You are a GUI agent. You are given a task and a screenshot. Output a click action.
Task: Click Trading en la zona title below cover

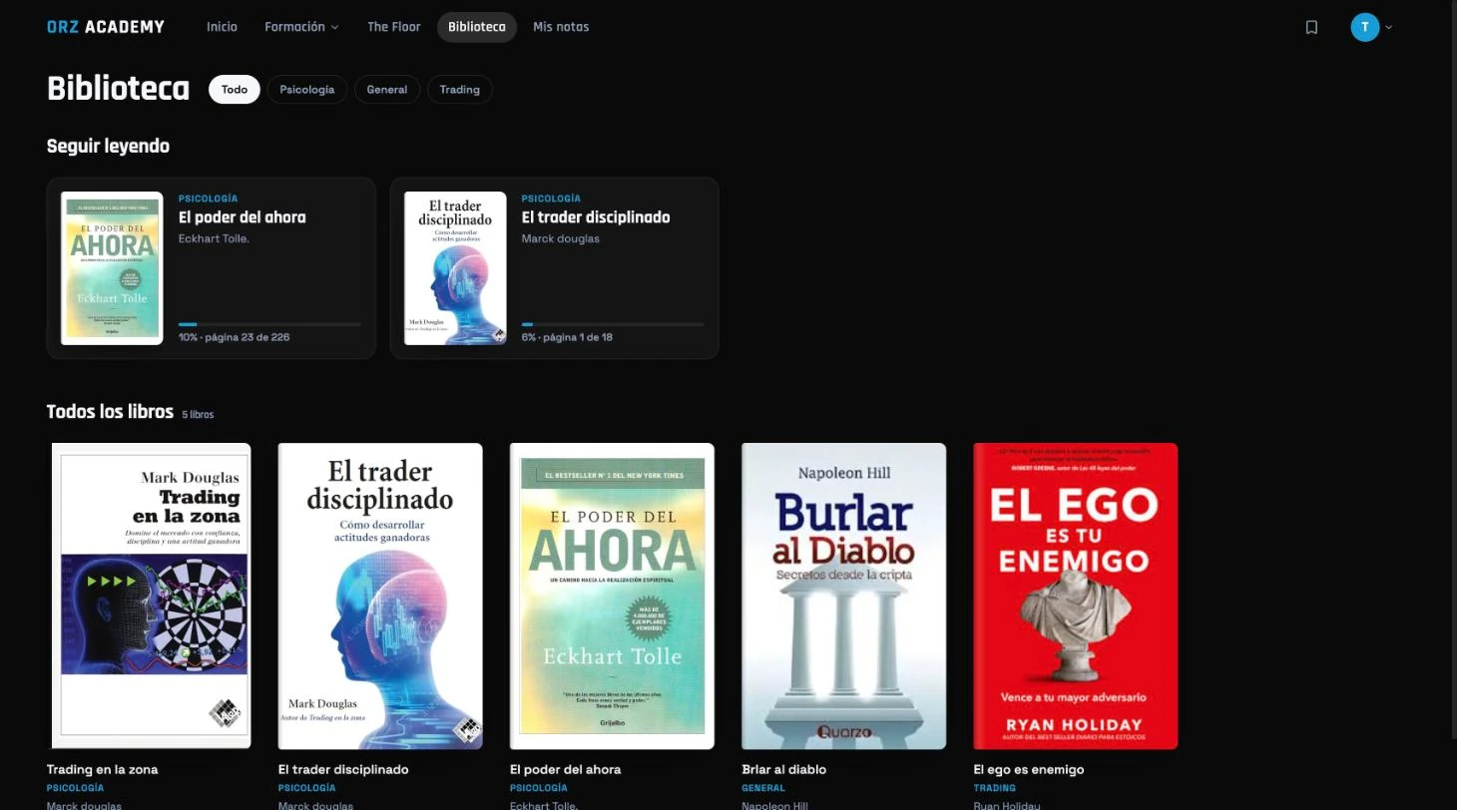[102, 769]
